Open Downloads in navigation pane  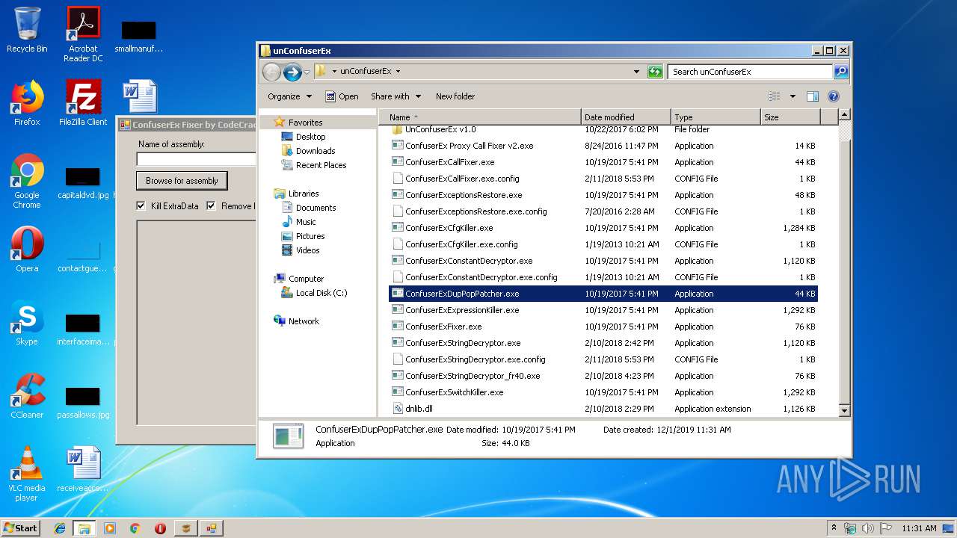pos(315,151)
